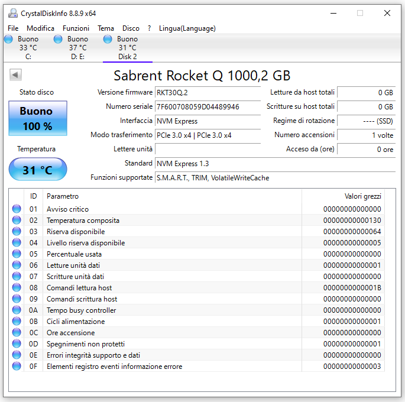Click status orb of Ore accensione row
Image resolution: width=405 pixels, height=402 pixels.
[x=17, y=333]
